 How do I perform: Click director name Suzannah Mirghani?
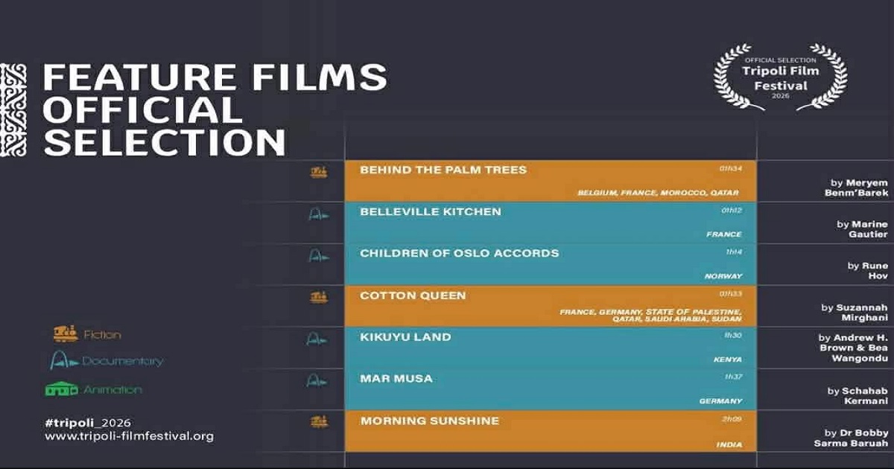(x=855, y=312)
